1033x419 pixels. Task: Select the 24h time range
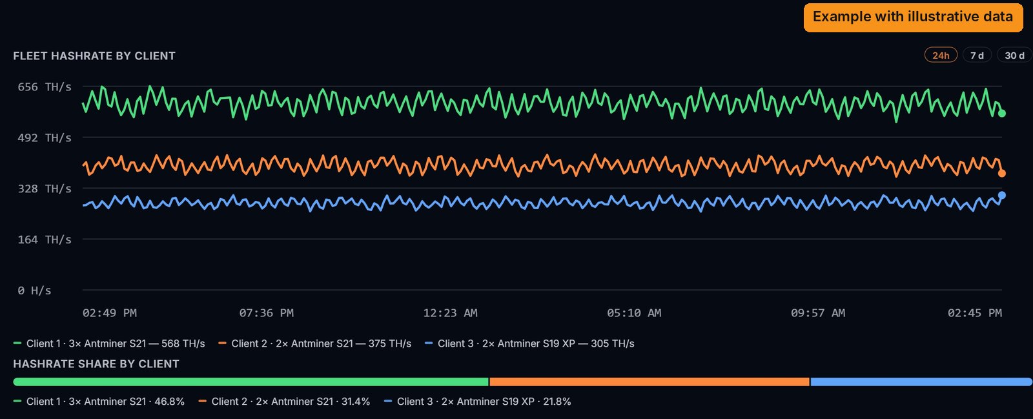(941, 56)
